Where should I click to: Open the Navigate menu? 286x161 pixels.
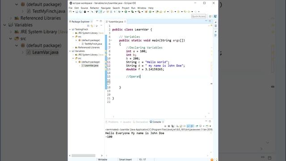pos(106,8)
